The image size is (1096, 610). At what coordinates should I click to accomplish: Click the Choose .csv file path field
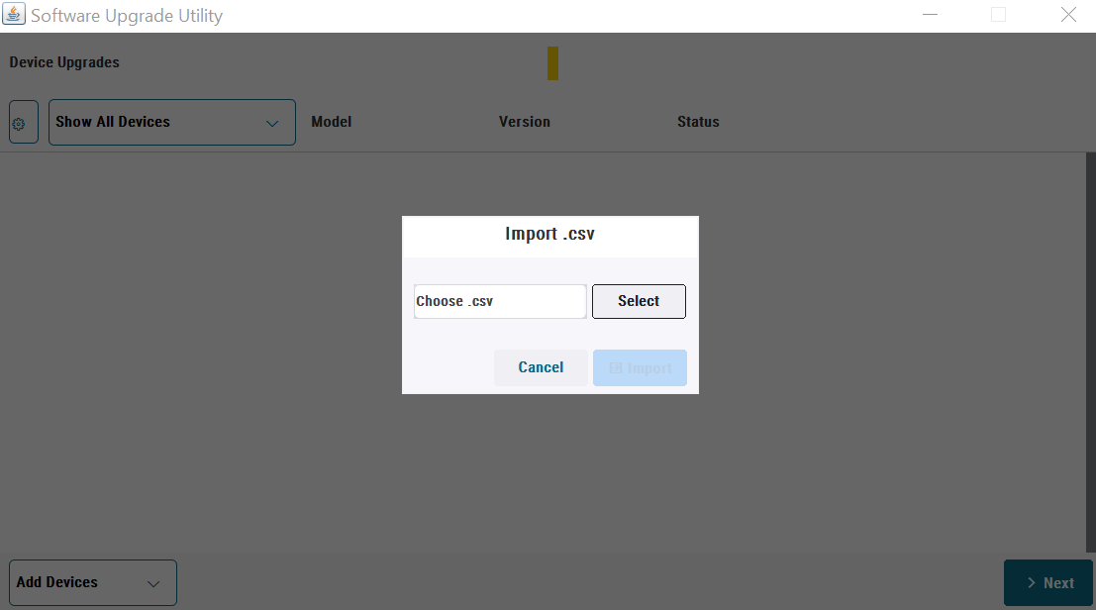click(500, 301)
